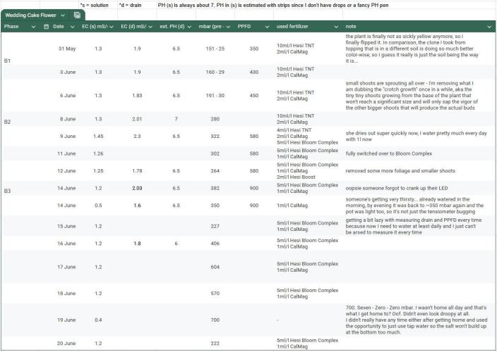Click the calendar icon in the Date header
Viewport: 497px width, 352px height.
(46, 27)
